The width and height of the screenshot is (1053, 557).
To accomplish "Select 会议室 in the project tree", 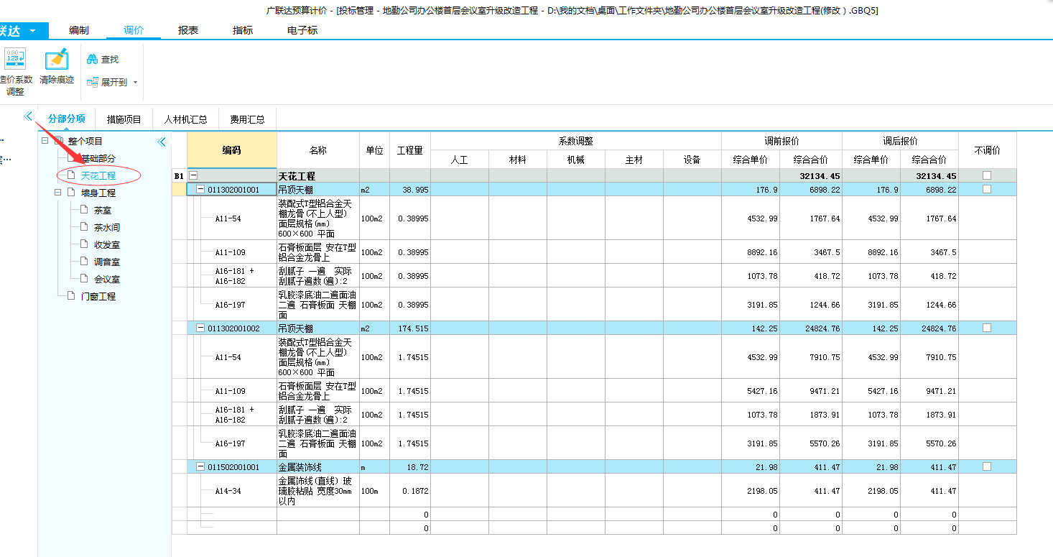I will click(106, 279).
